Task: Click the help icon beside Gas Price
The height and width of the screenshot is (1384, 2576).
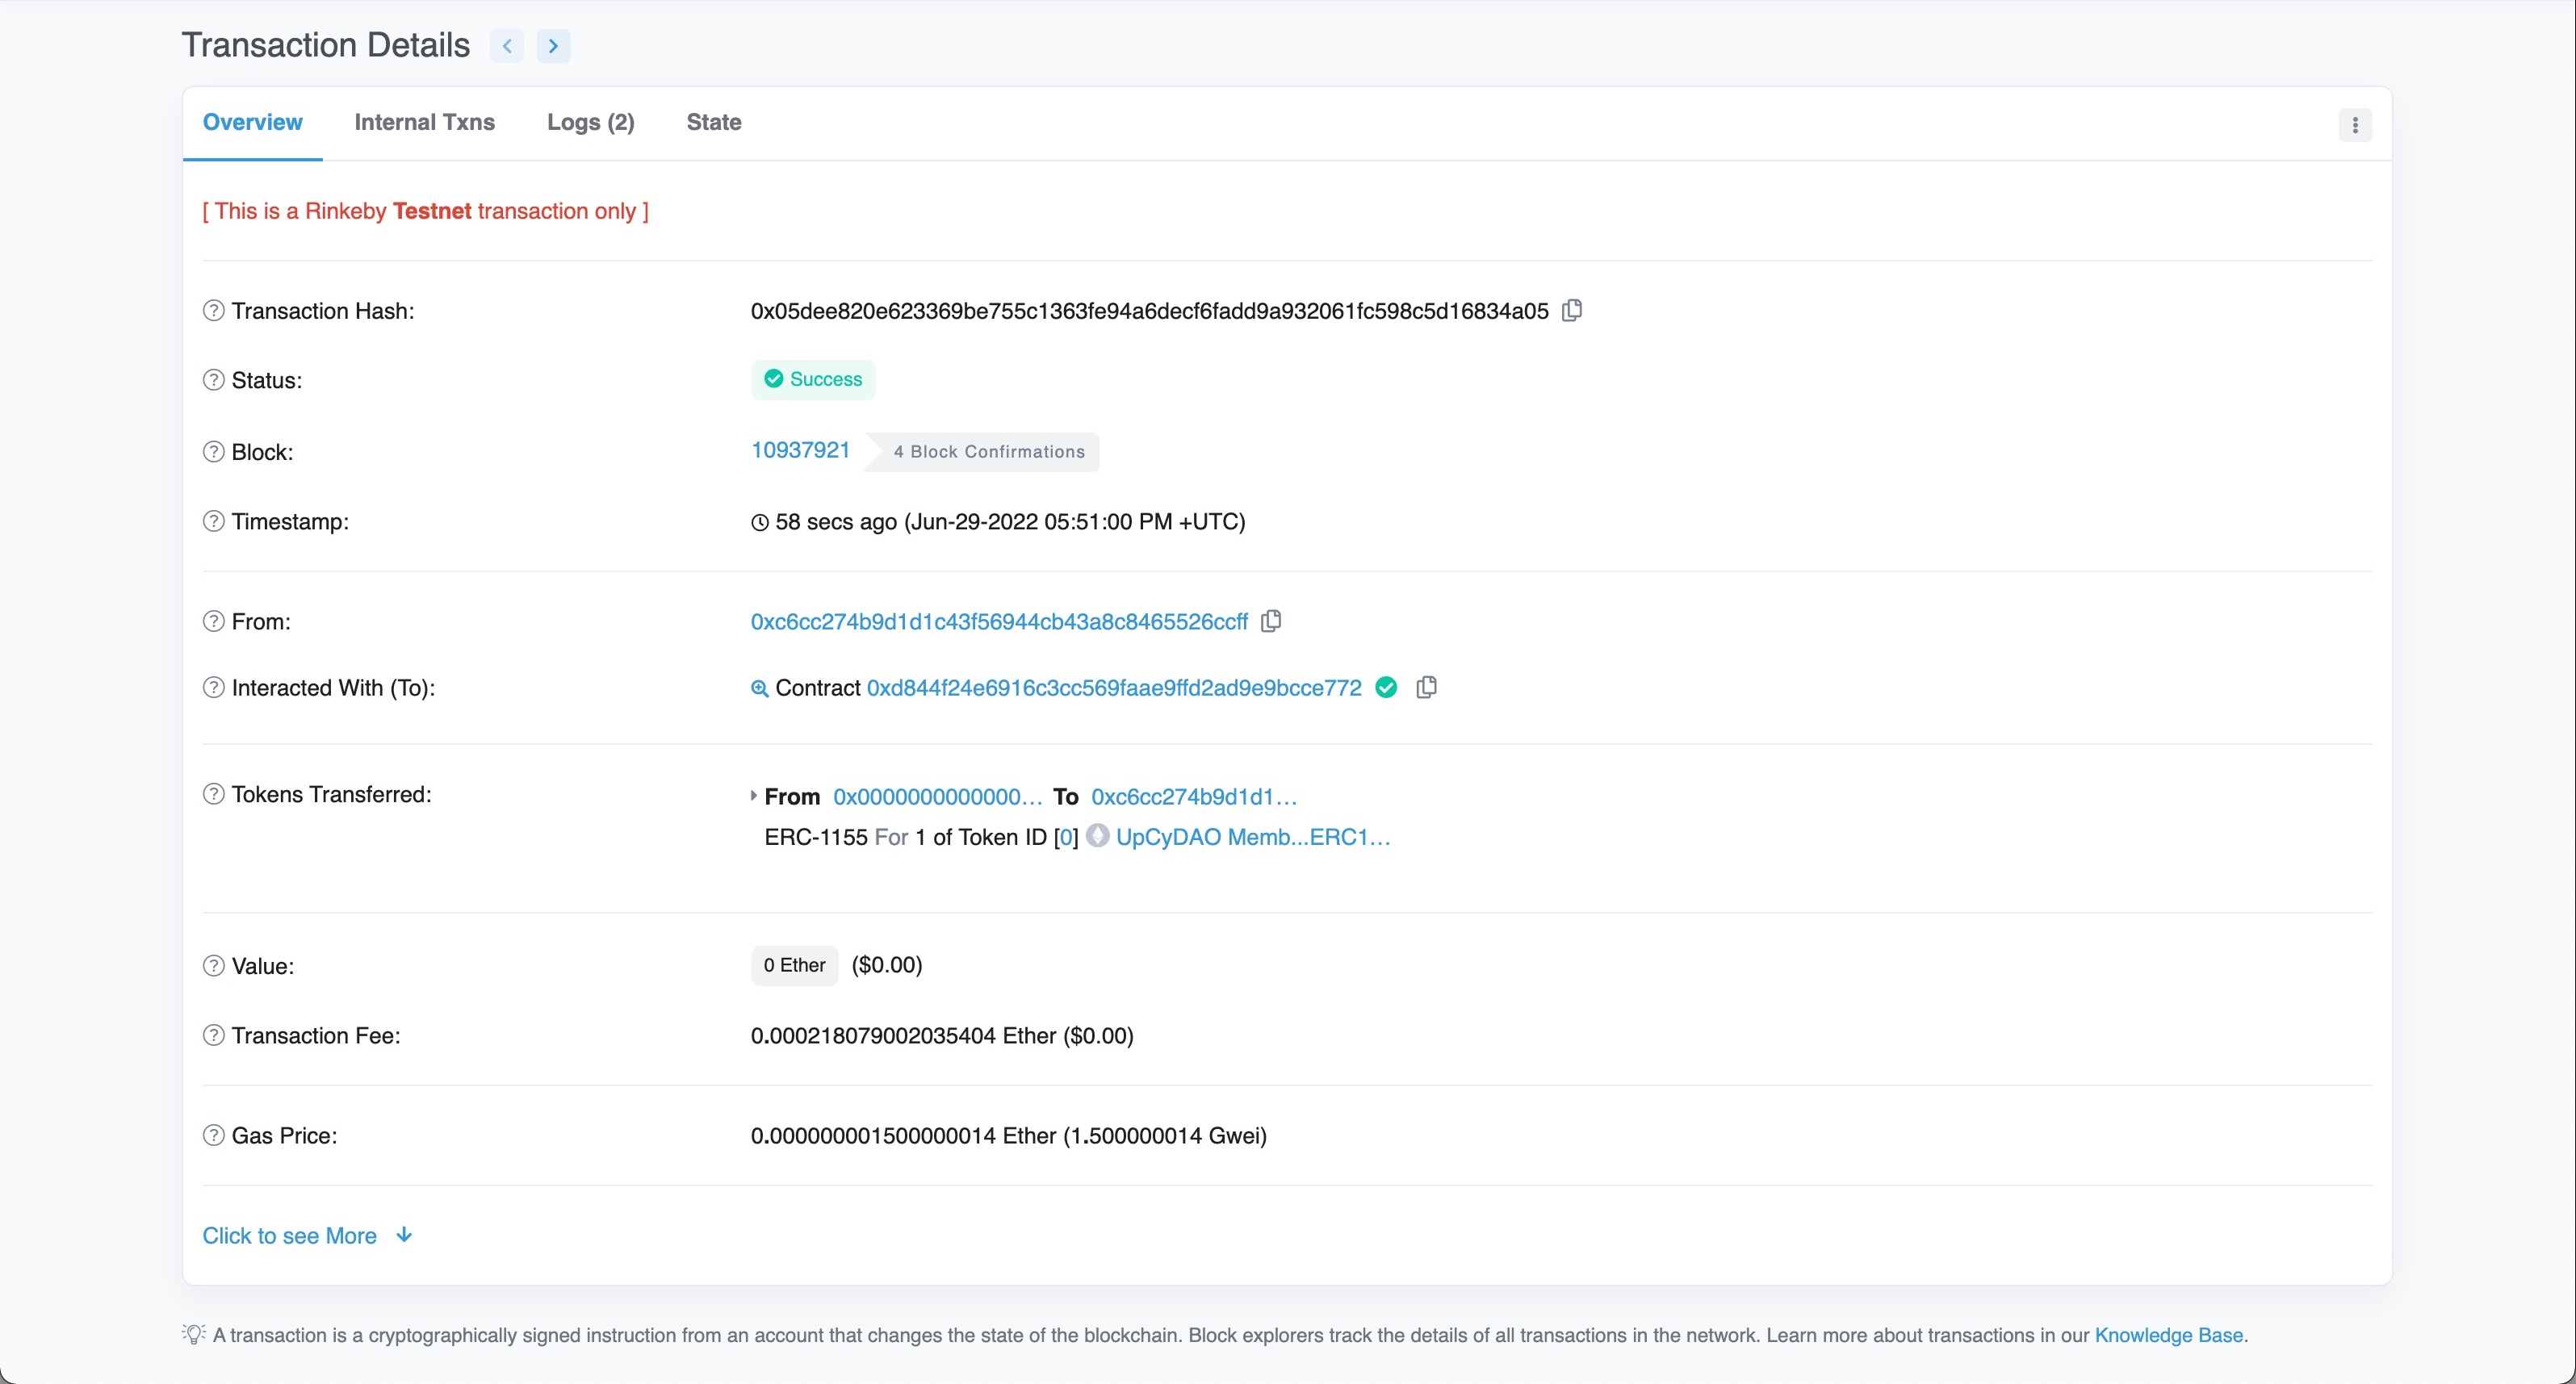Action: 213,1135
